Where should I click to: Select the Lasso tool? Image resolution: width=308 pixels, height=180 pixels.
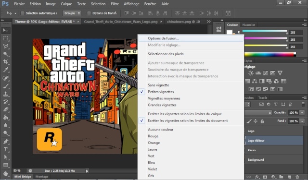click(x=6, y=46)
